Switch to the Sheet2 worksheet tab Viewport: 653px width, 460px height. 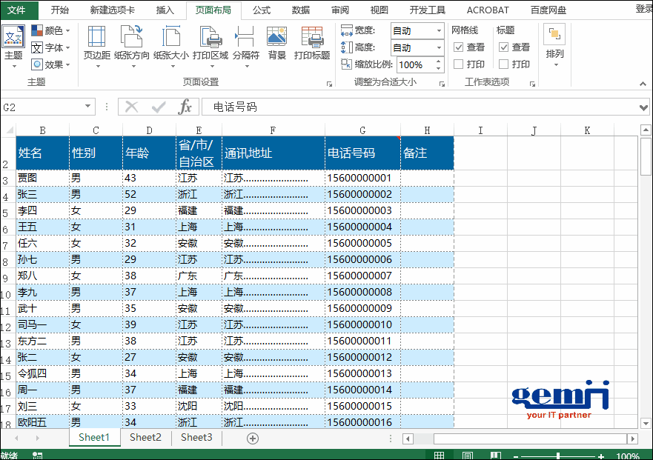145,438
